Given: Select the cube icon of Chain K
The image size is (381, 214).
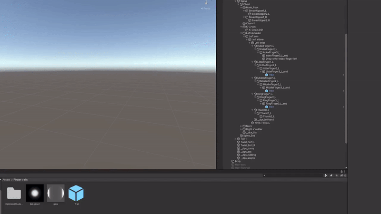Looking at the screenshot, I should (x=244, y=23).
